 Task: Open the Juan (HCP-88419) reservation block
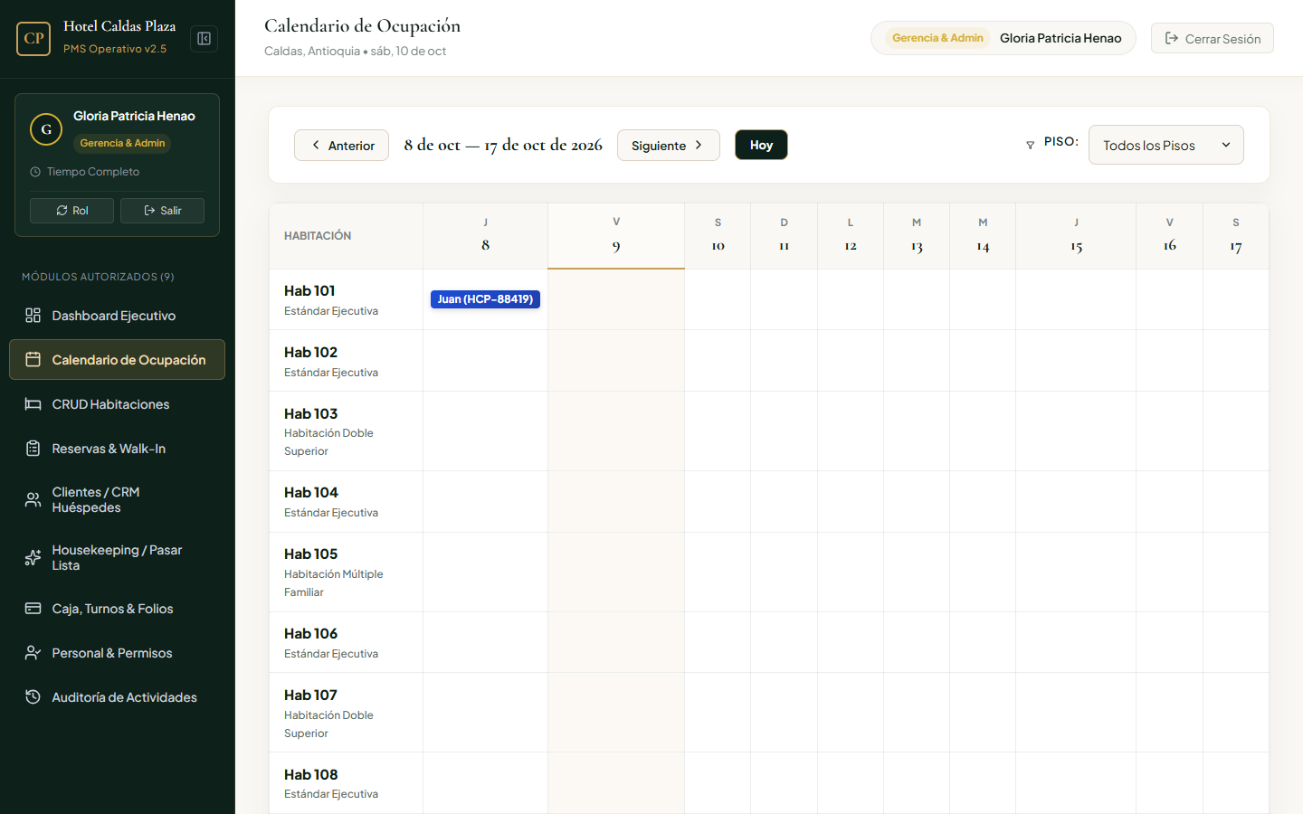pos(485,299)
